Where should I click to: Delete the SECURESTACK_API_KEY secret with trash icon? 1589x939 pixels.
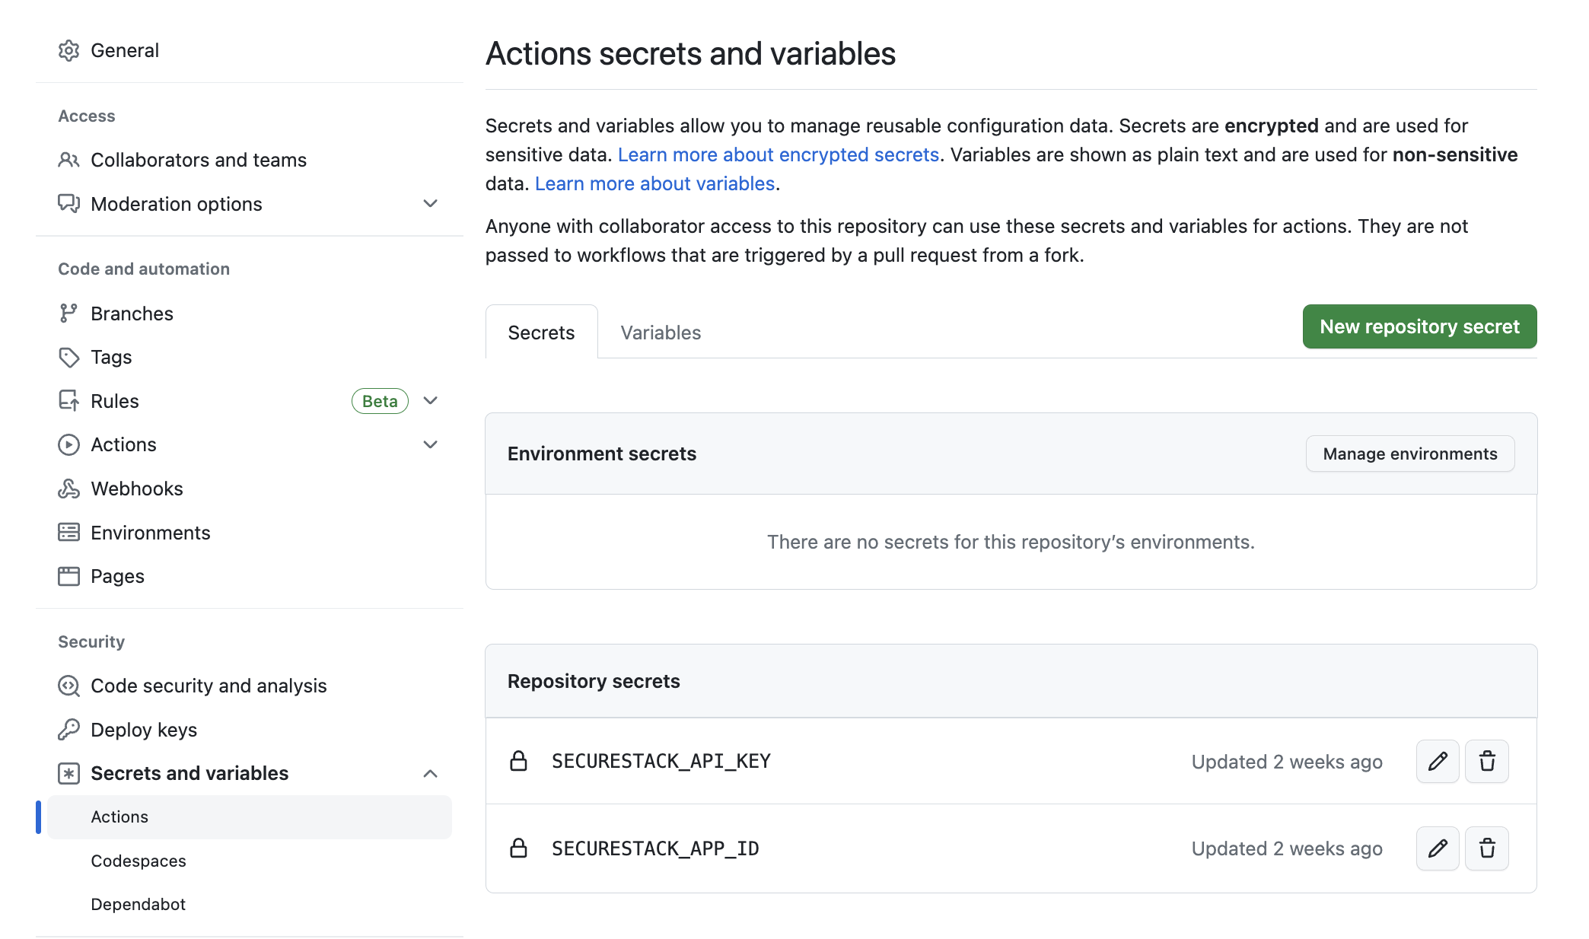(1486, 762)
